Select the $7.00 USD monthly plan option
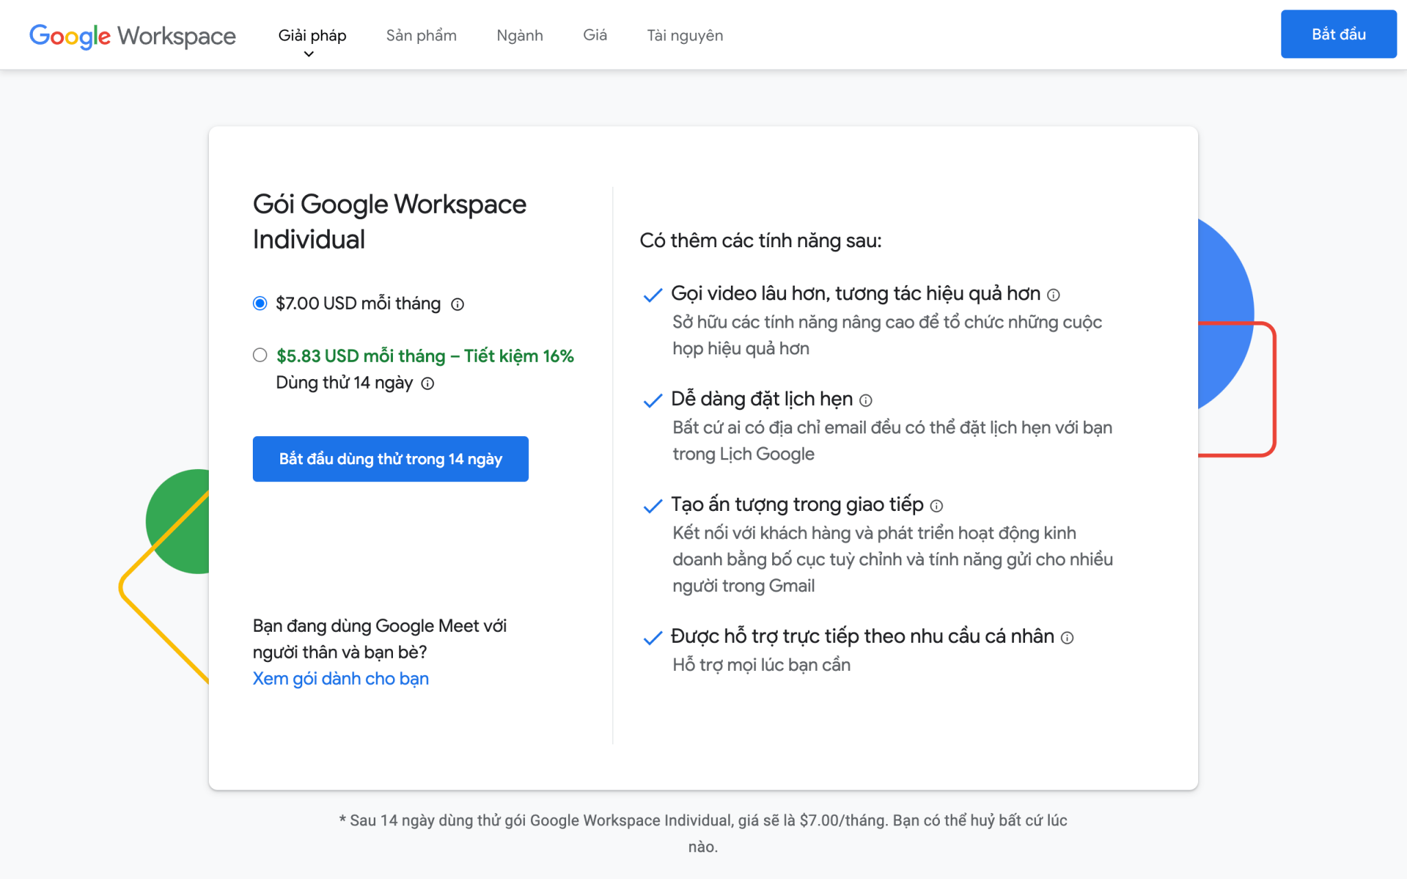Screen dimensions: 1407x879 pyautogui.click(x=259, y=303)
